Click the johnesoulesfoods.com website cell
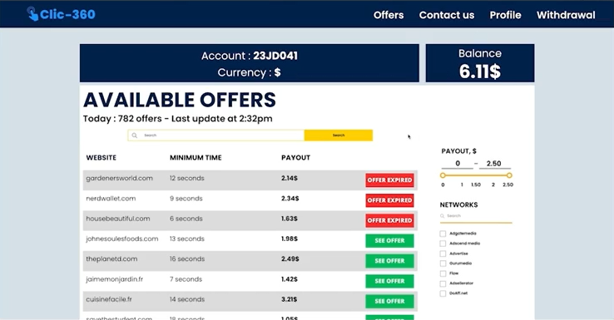 tap(122, 239)
